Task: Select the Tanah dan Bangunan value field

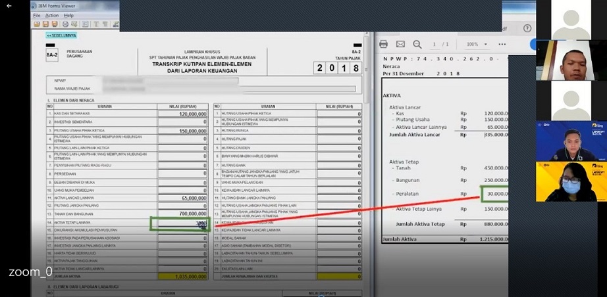Action: pos(182,214)
